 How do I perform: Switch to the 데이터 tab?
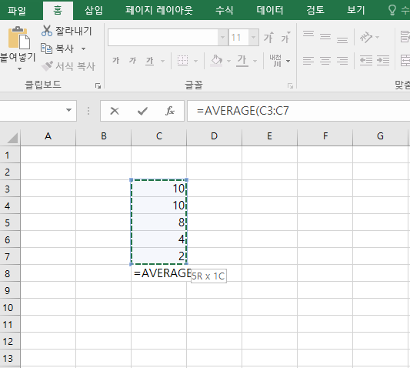pos(270,11)
